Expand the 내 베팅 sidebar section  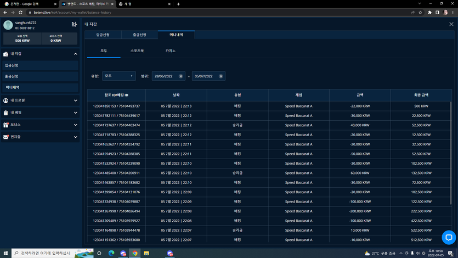pyautogui.click(x=75, y=113)
